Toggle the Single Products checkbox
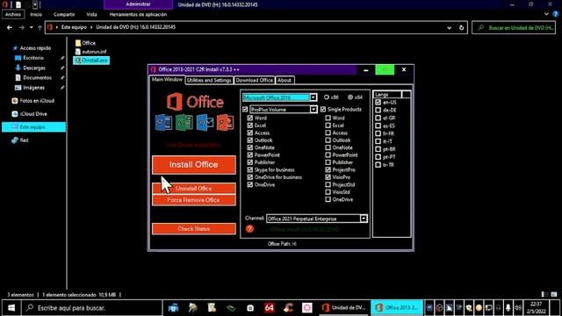 [323, 109]
